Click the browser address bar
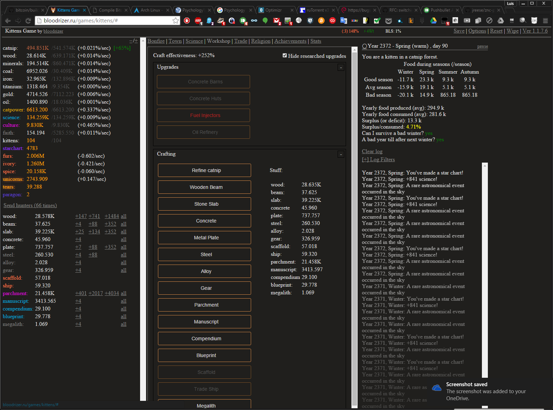The width and height of the screenshot is (553, 410). (x=105, y=21)
